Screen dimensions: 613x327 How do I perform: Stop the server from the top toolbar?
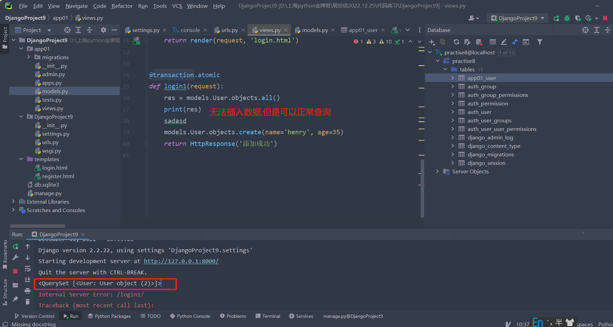(605, 18)
